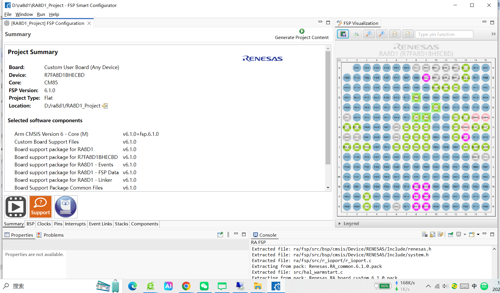The width and height of the screenshot is (500, 293).
Task: Minimize the FSP Visualization panel
Action: pyautogui.click(x=484, y=22)
